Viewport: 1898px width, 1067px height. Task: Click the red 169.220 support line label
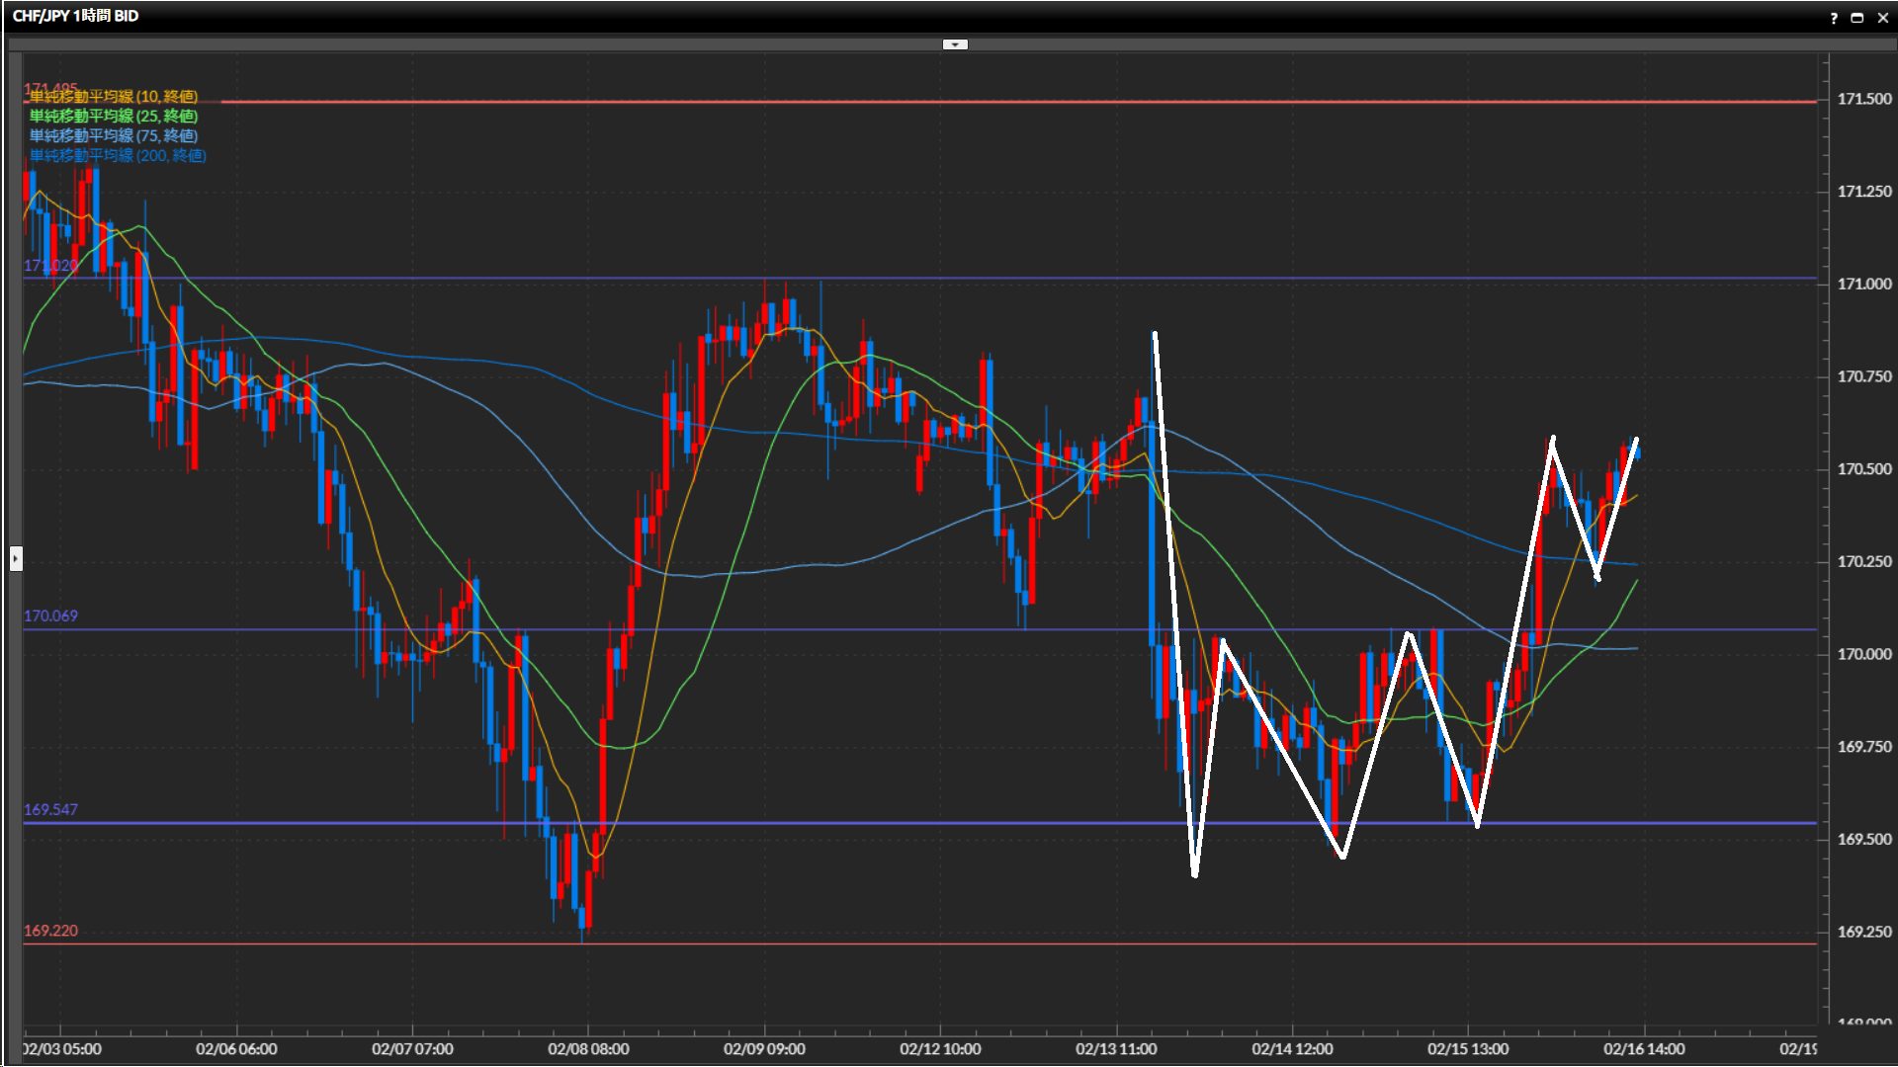pyautogui.click(x=50, y=932)
